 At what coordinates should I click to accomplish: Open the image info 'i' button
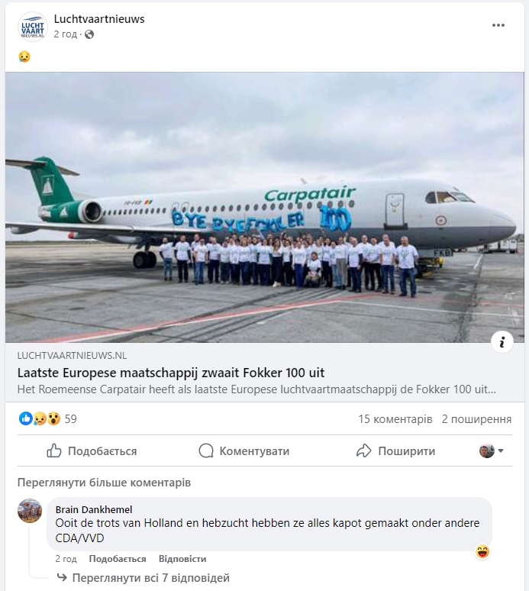(x=502, y=342)
